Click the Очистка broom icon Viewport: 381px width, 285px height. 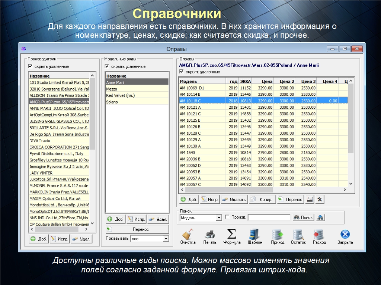188,235
